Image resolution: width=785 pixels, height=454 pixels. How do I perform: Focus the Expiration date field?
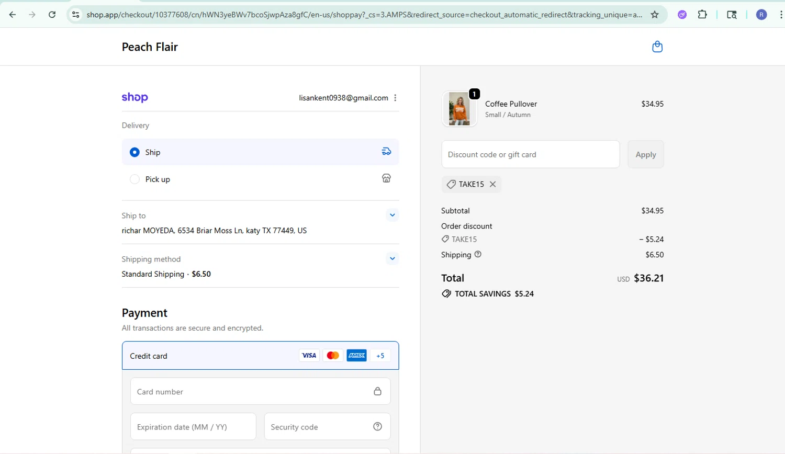(x=193, y=426)
